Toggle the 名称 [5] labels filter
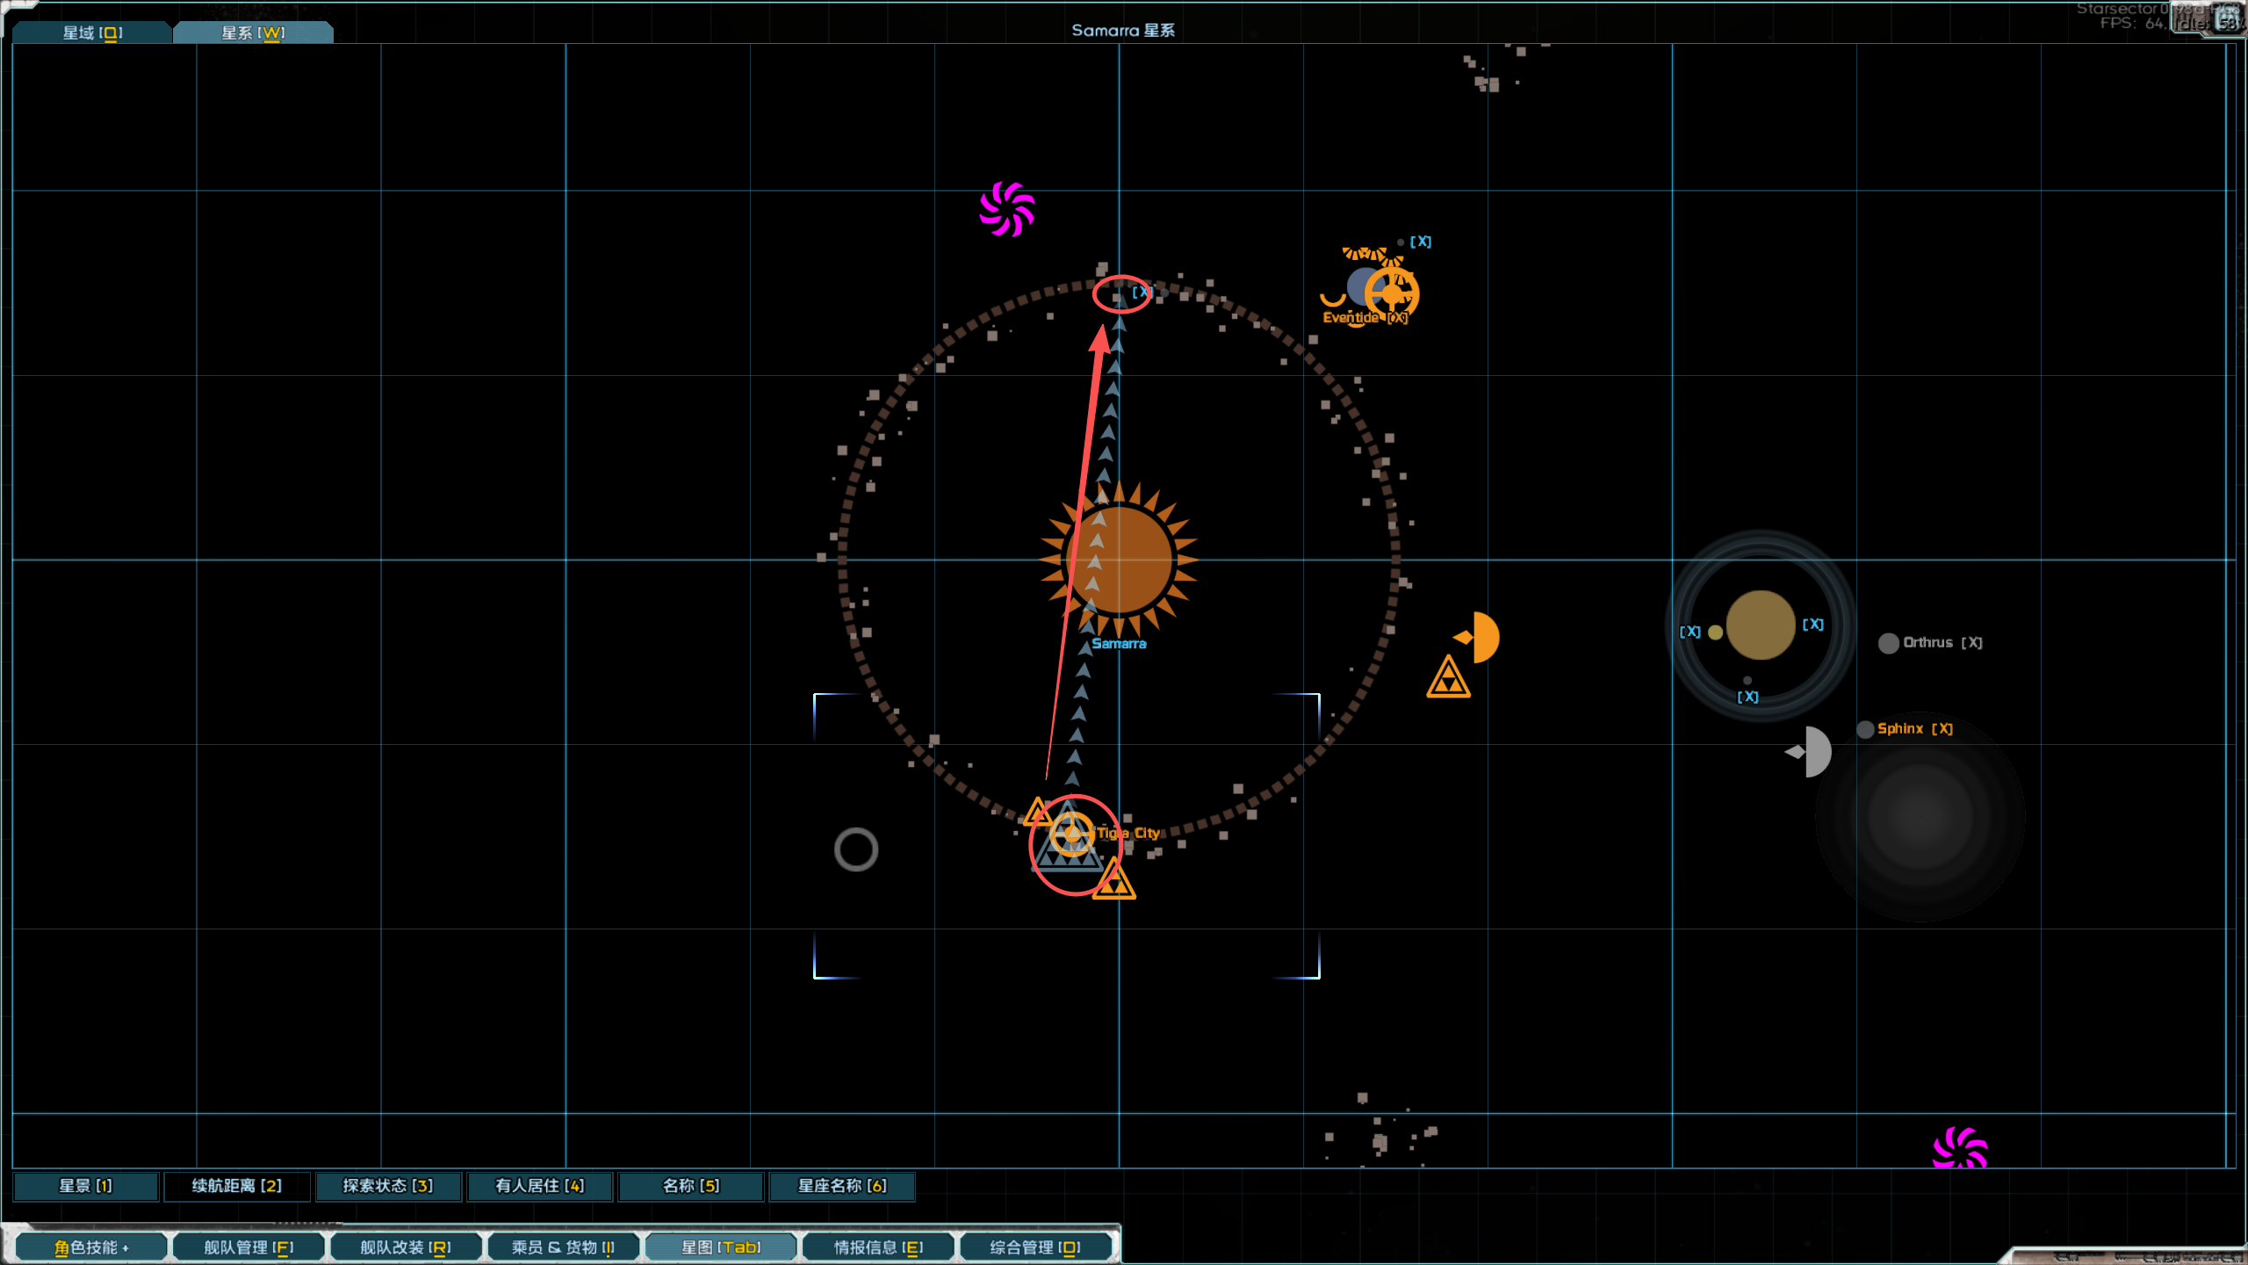 690,1186
